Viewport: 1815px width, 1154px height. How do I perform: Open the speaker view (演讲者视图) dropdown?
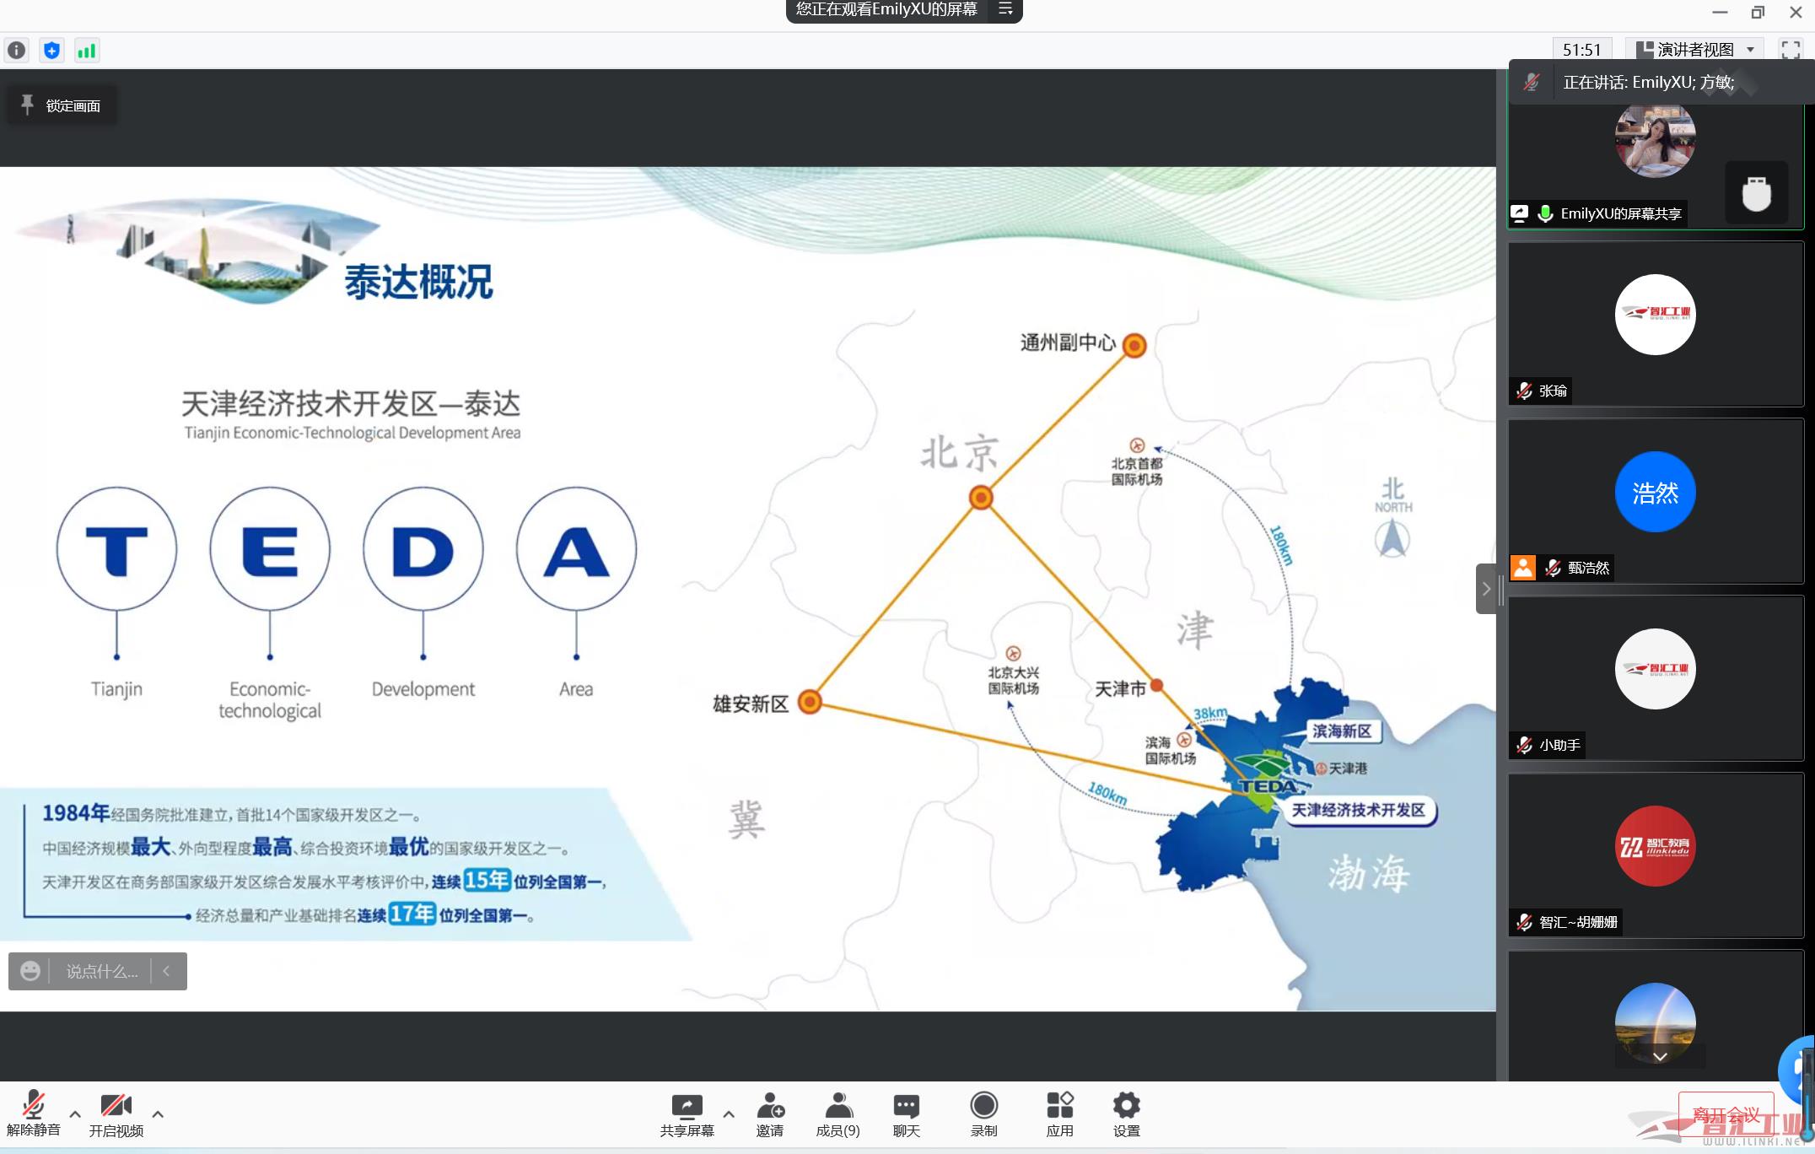[1695, 50]
